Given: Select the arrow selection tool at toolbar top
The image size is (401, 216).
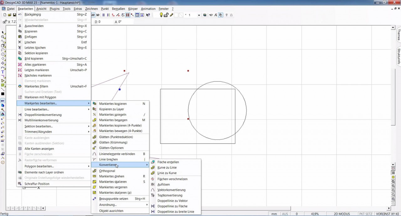Looking at the screenshot, I should [3, 32].
